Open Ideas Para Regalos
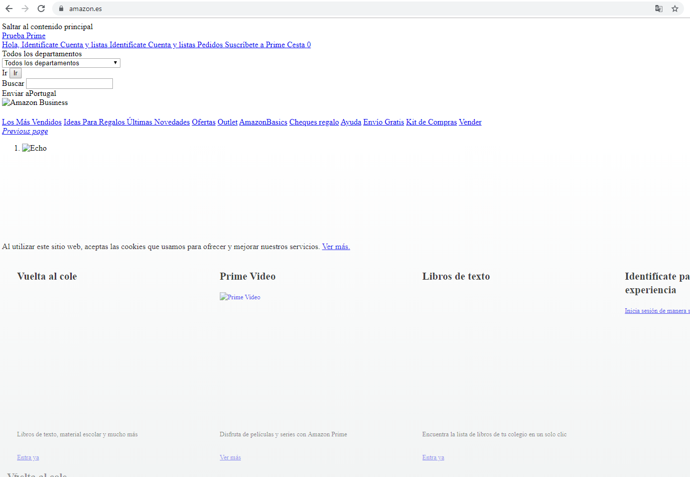 [94, 122]
